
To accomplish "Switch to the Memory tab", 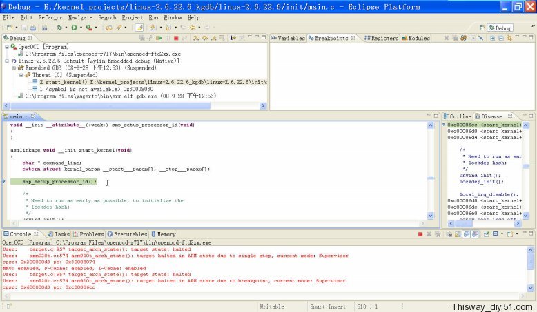I will (164, 234).
